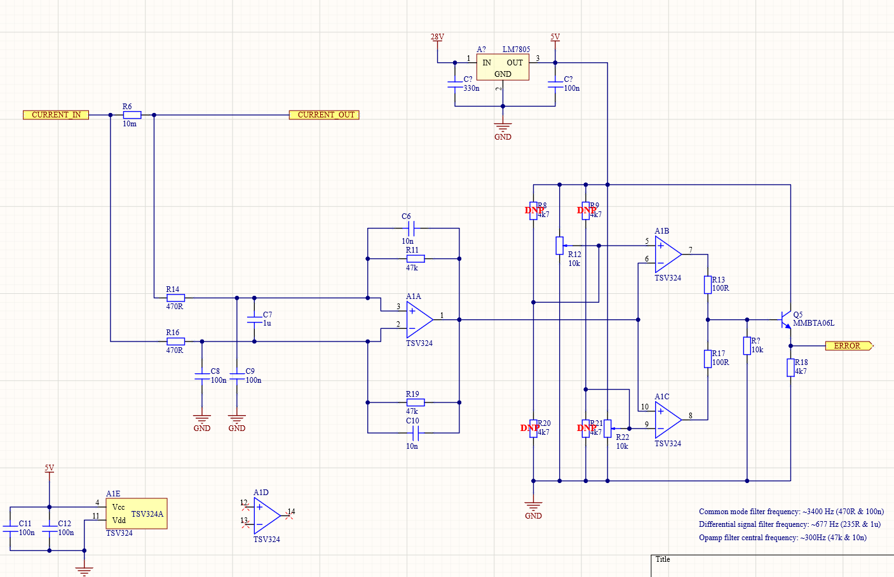Click the GND symbol below LM7805
894x577 pixels.
[x=502, y=125]
